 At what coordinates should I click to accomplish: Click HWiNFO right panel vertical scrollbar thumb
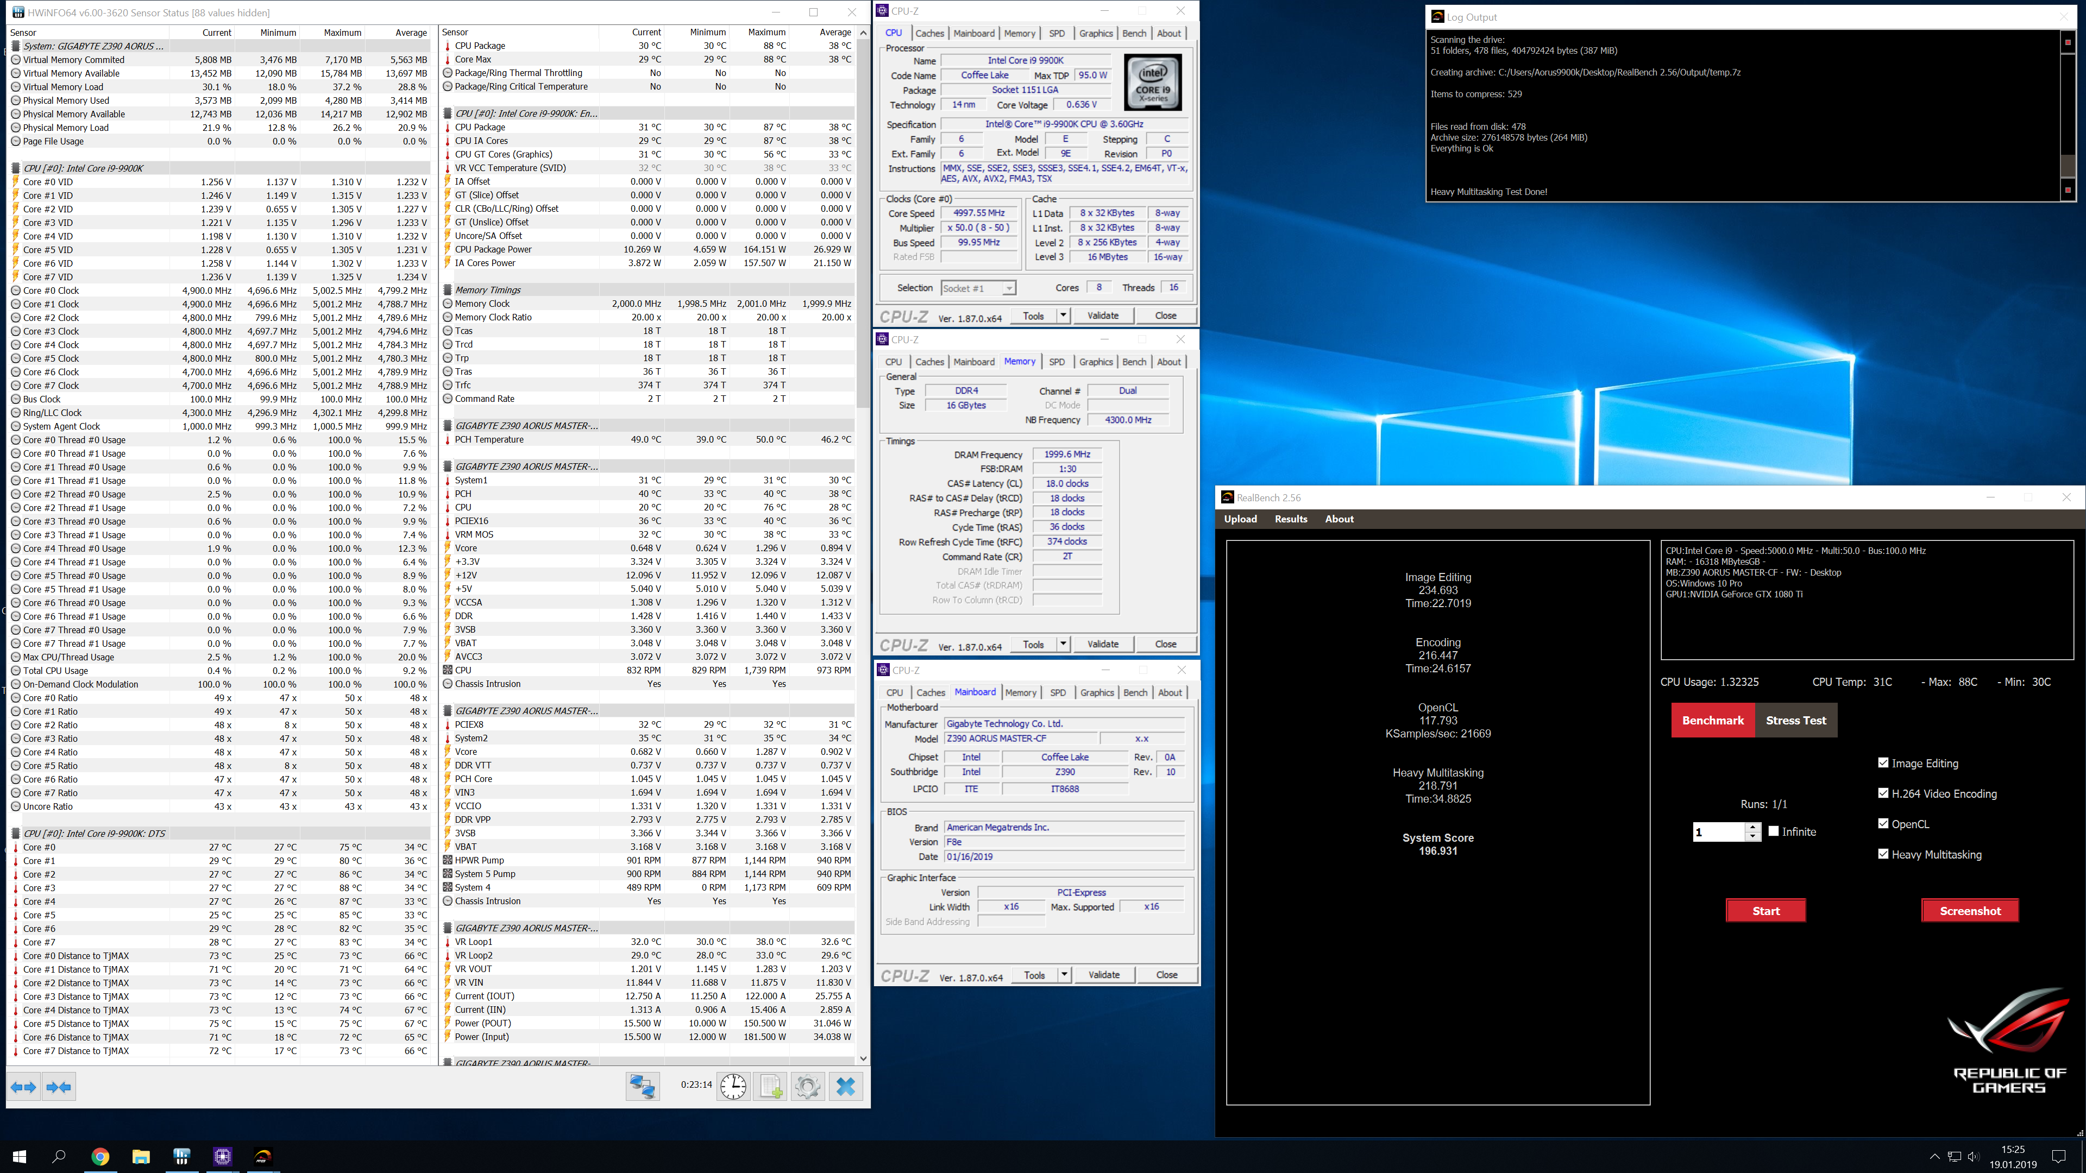[x=863, y=223]
